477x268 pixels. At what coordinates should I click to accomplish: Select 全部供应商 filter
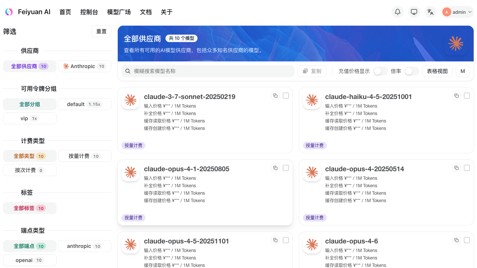tap(30, 66)
